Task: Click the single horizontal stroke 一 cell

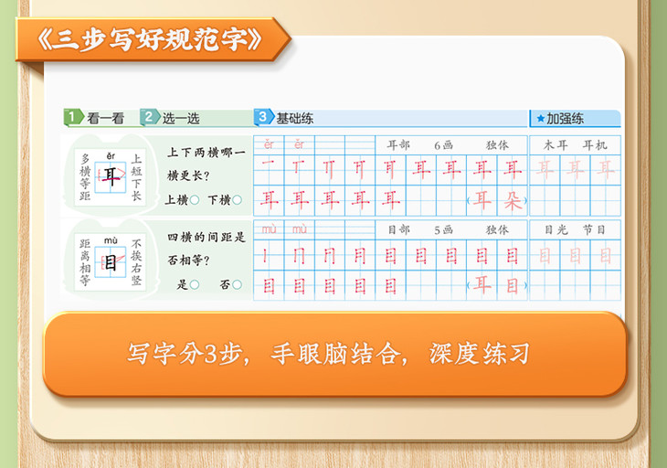Action: tap(269, 170)
